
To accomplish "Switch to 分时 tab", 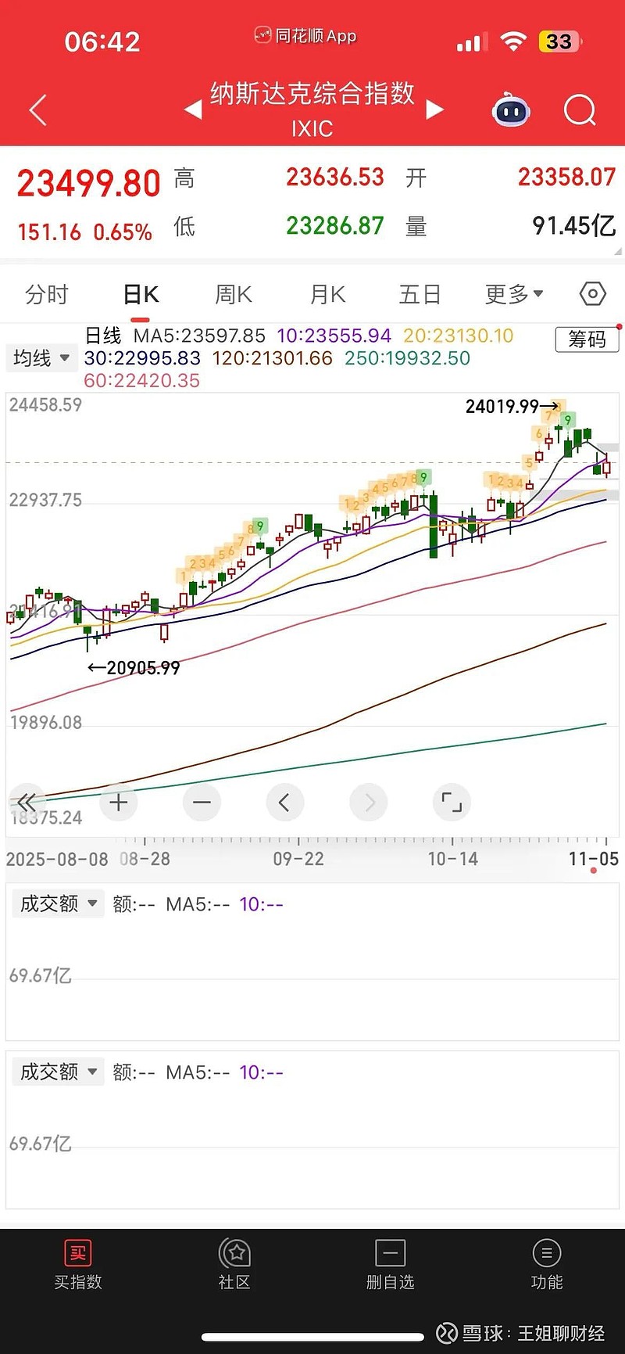I will [x=47, y=294].
